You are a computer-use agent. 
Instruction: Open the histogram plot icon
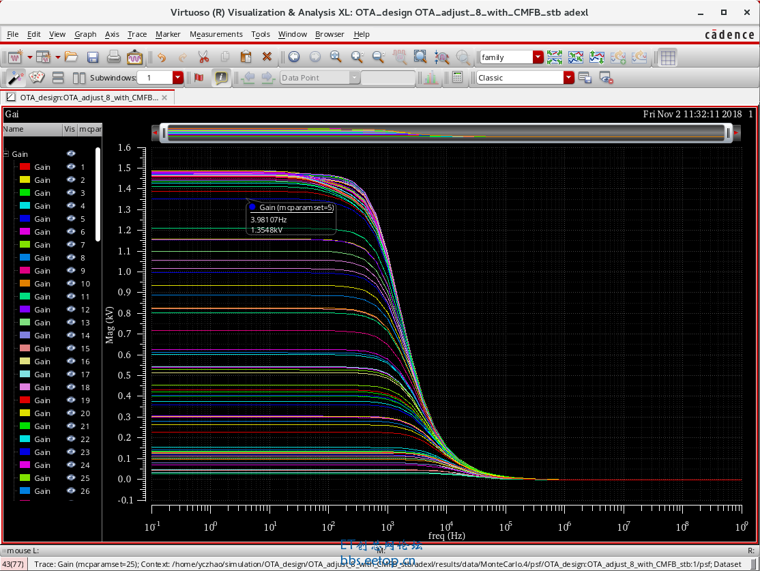(x=431, y=78)
